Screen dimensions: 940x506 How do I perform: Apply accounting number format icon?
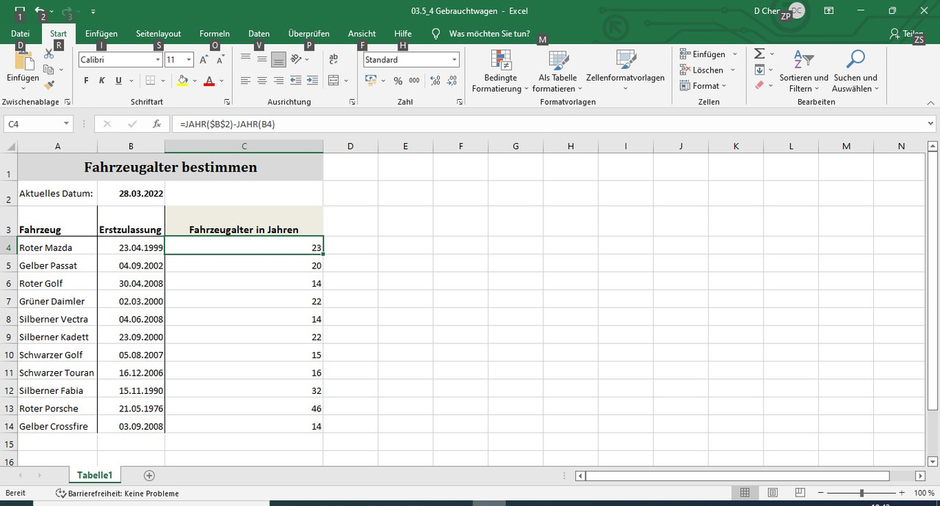click(371, 81)
